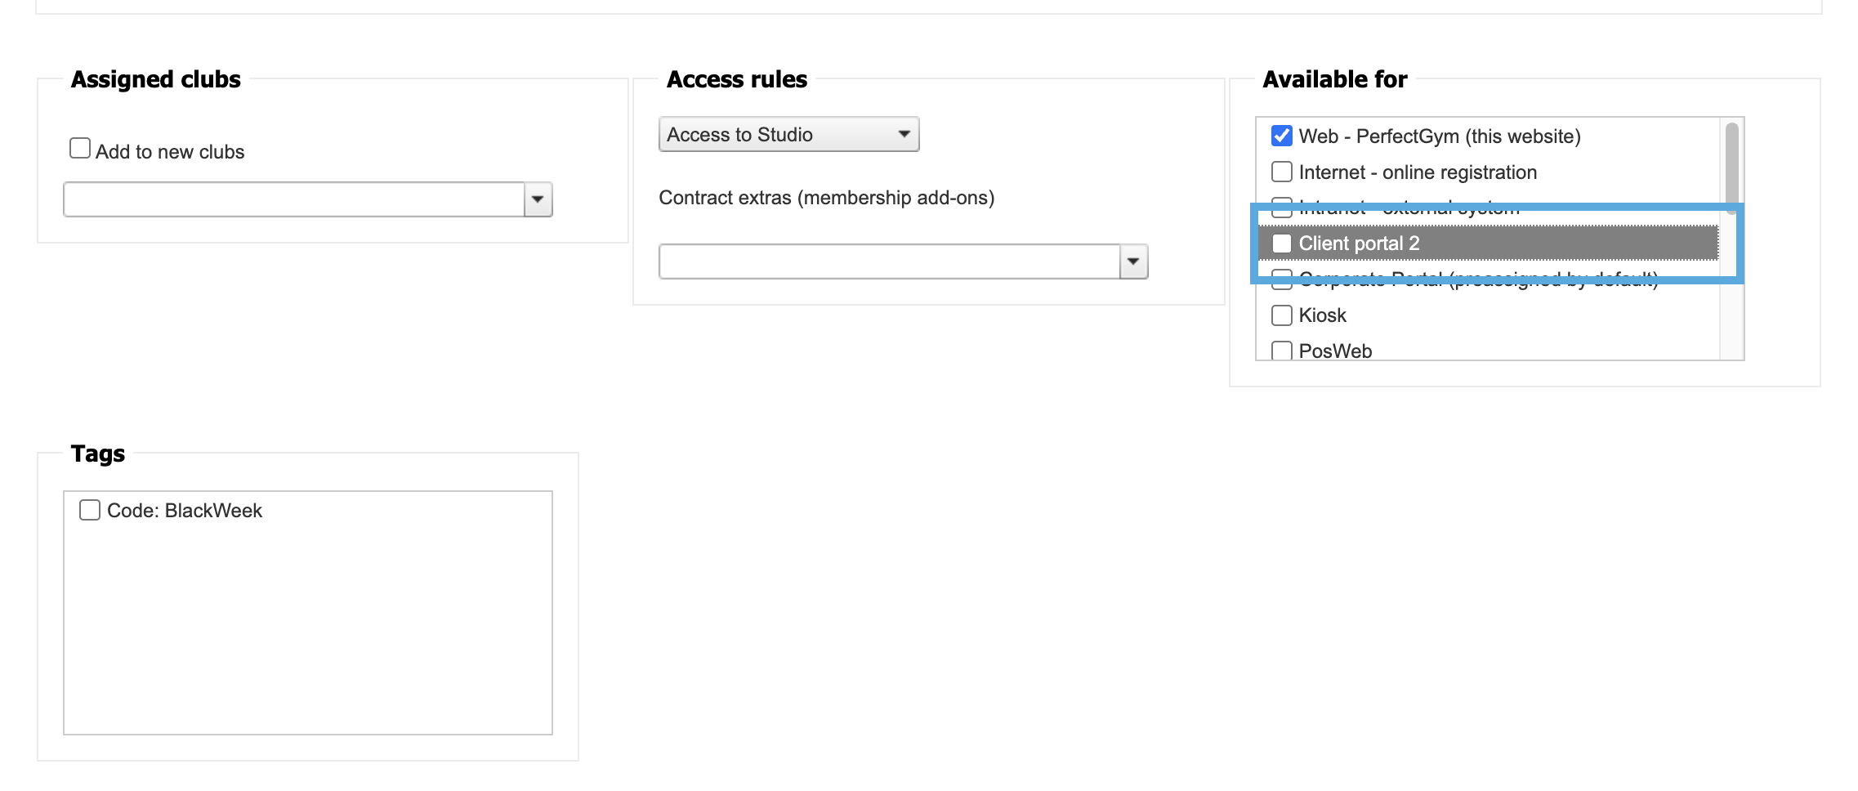
Task: Click the Access to Studio dropdown arrow
Action: (x=903, y=134)
